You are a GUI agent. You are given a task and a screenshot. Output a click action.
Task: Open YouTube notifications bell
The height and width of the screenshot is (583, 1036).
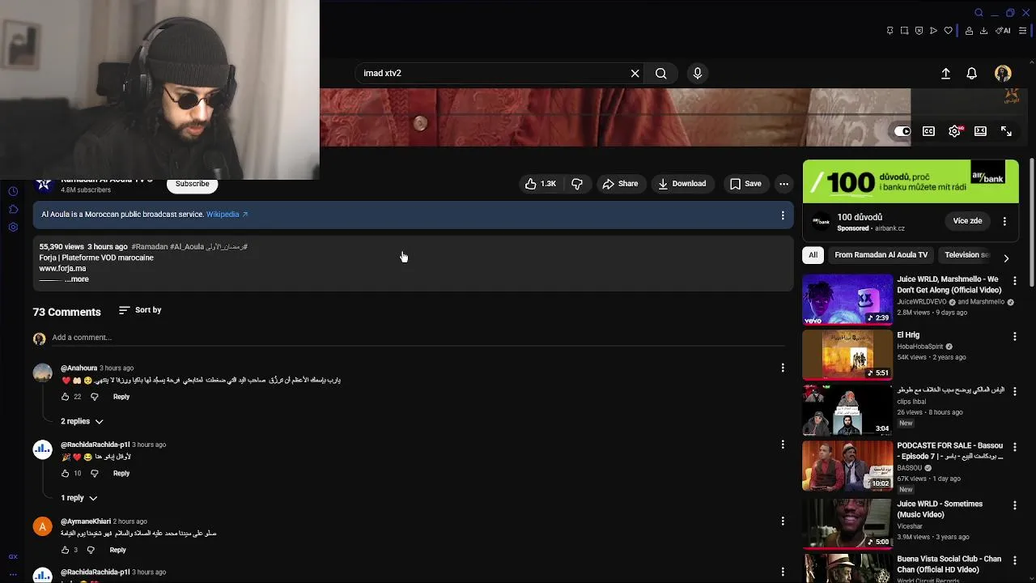pyautogui.click(x=972, y=73)
